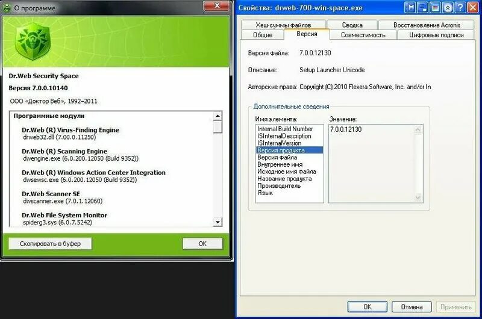Click spiderg3.sys (6.0.7.5242) text

[57, 222]
